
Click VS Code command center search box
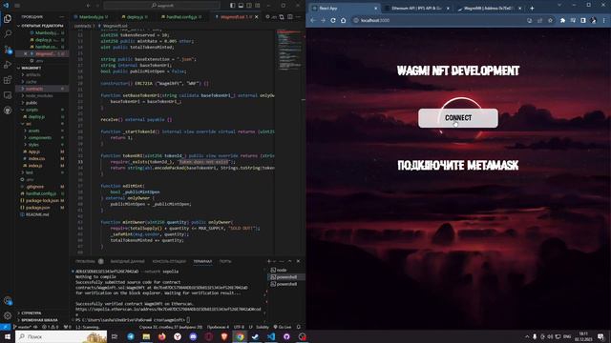pos(161,6)
